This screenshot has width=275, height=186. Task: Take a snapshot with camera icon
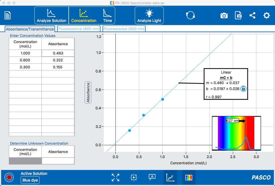click(224, 15)
